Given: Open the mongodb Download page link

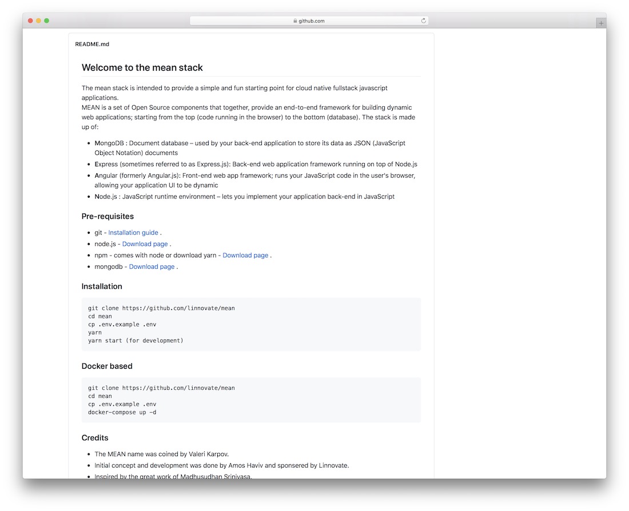Looking at the screenshot, I should [x=152, y=267].
